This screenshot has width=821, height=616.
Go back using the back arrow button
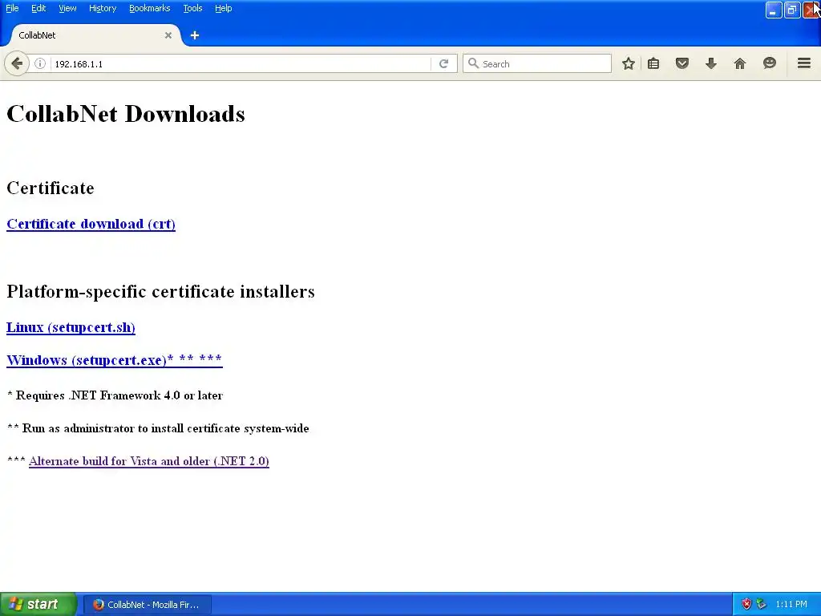click(x=17, y=63)
